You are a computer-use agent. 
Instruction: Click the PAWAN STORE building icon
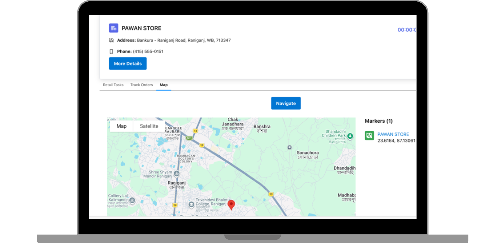[114, 28]
